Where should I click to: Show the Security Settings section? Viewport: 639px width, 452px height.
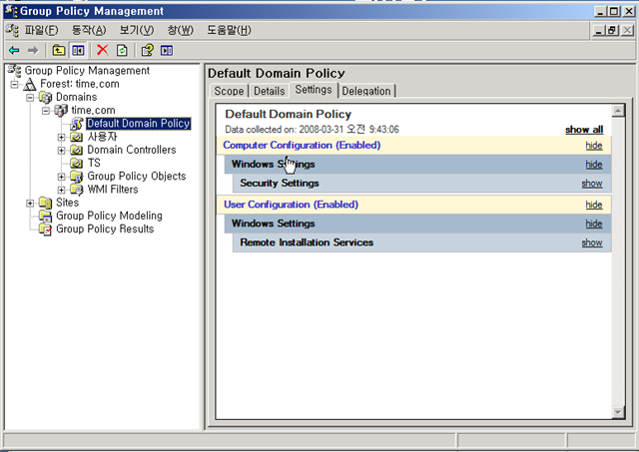click(x=592, y=184)
